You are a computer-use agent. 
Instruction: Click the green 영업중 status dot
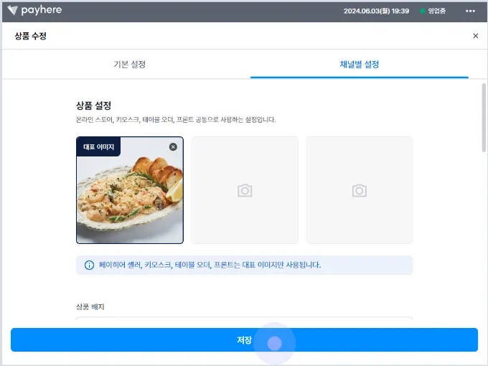[x=422, y=11]
